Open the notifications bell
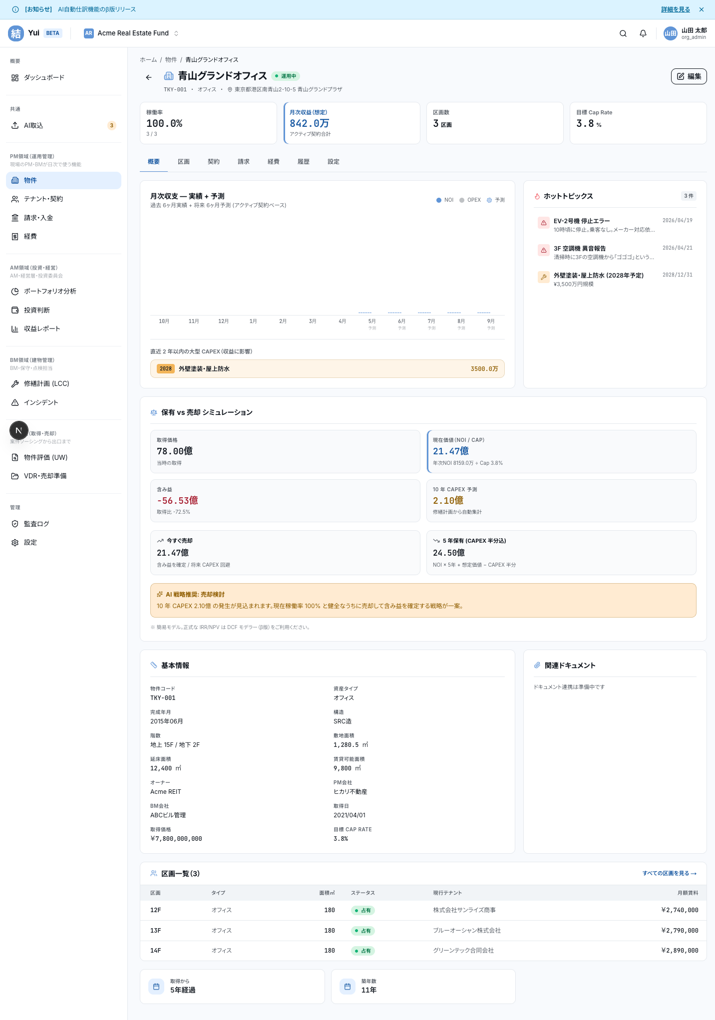715x1020 pixels. (643, 33)
